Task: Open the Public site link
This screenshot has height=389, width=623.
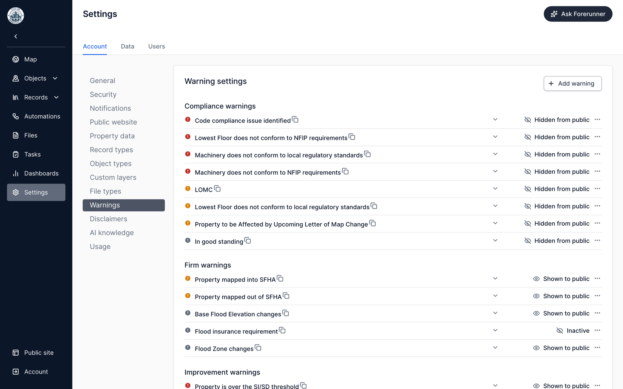Action: (x=36, y=353)
